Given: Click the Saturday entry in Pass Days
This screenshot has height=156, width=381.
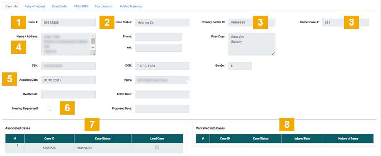Looking at the screenshot, I should point(238,37).
